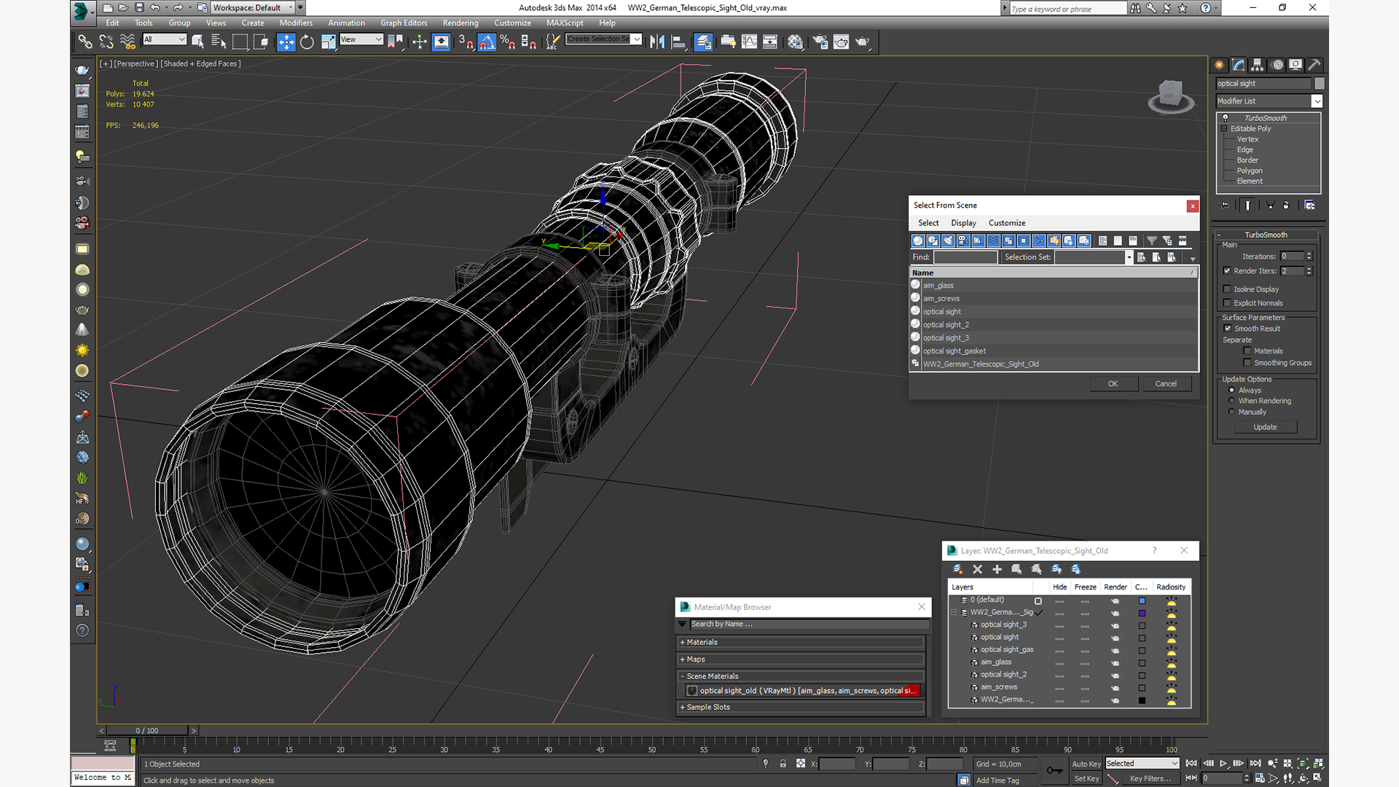Enable Smoothing Groups checkbox
Image resolution: width=1399 pixels, height=787 pixels.
point(1247,363)
